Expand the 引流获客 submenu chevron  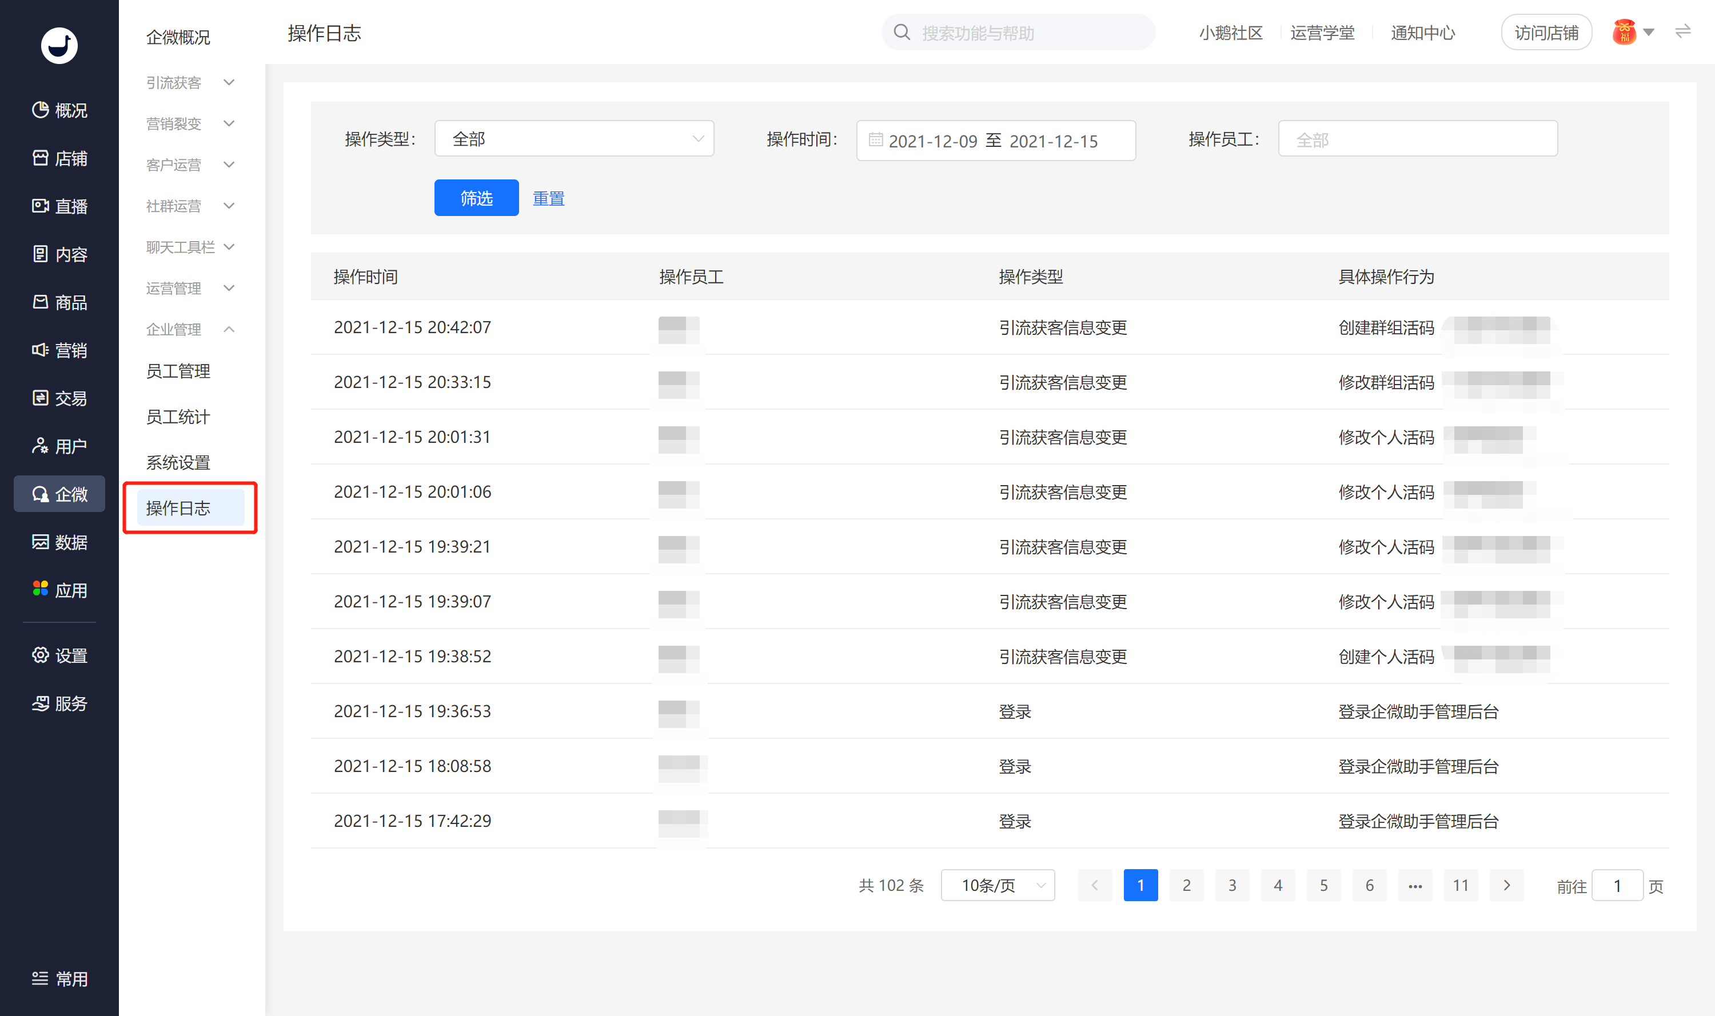coord(229,83)
